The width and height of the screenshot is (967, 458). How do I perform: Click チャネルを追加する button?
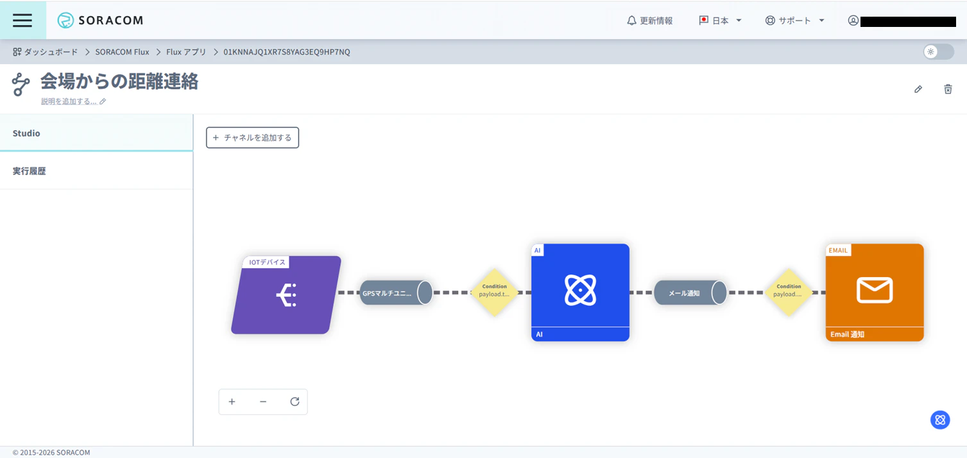(x=252, y=137)
